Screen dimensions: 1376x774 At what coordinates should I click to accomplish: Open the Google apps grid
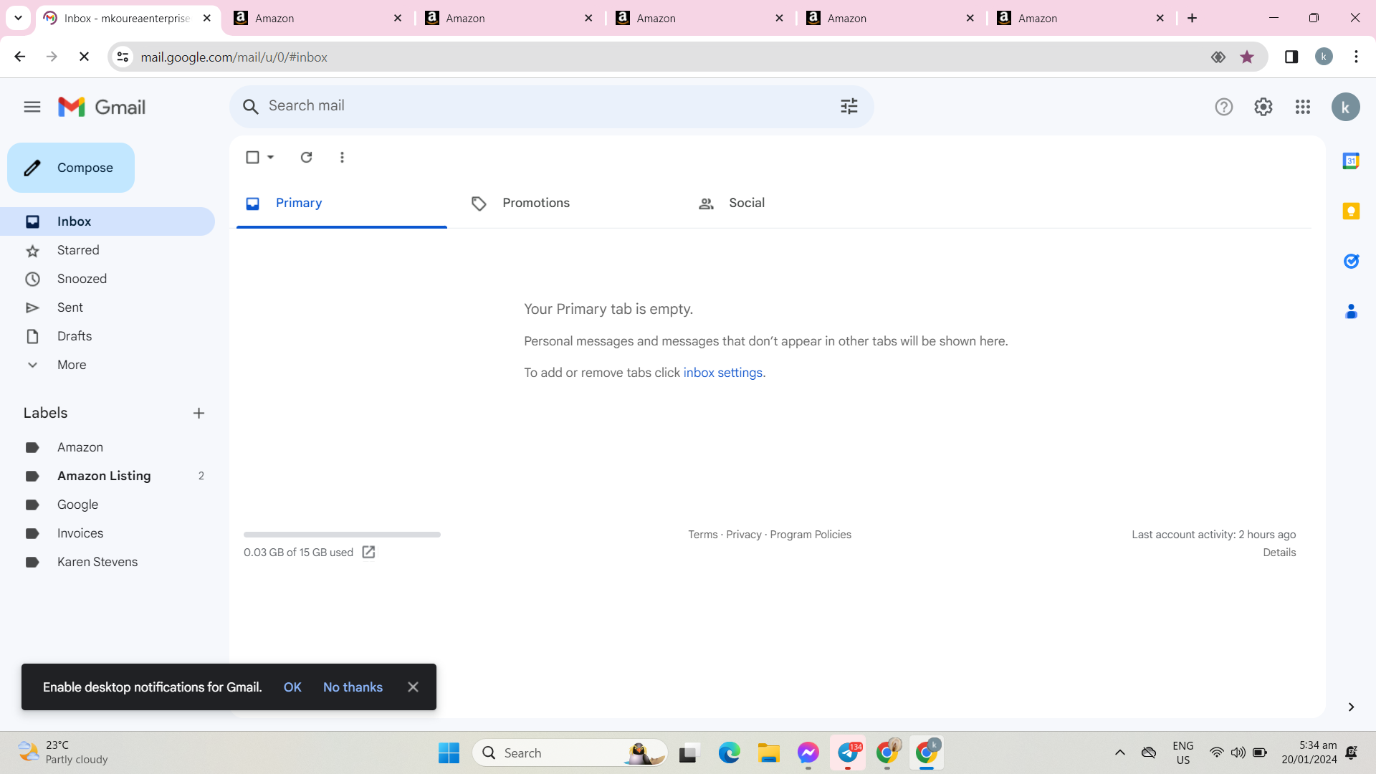(1303, 107)
